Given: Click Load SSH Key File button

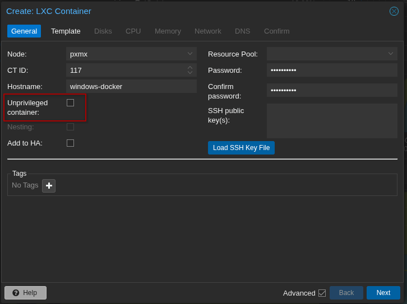Looking at the screenshot, I should 241,148.
